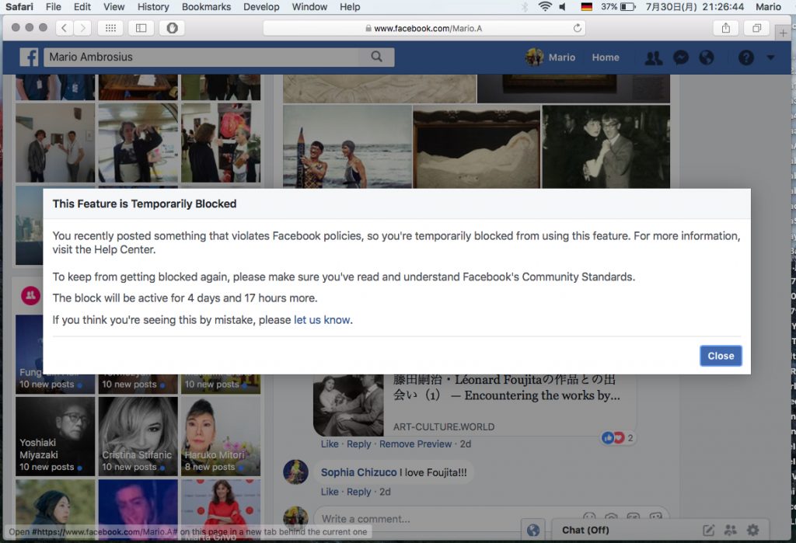This screenshot has width=796, height=543.
Task: Like the comment with the link preview
Action: point(330,444)
